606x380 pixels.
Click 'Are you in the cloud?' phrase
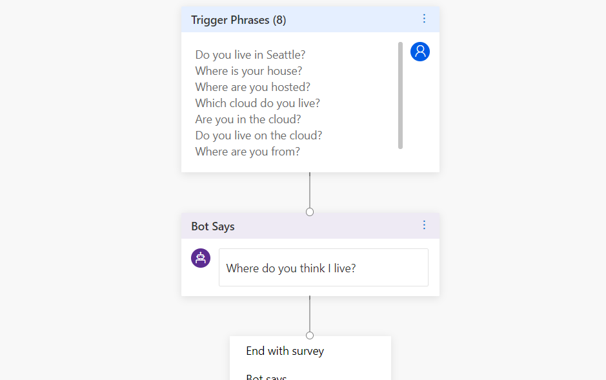point(248,119)
